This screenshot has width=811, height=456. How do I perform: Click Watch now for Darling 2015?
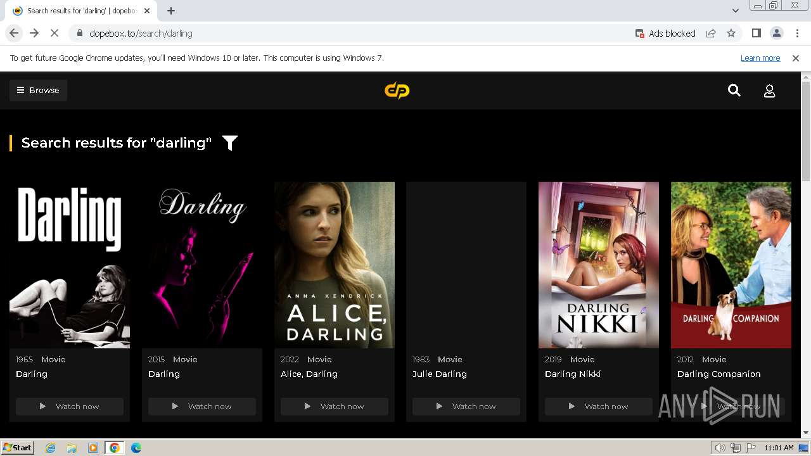pyautogui.click(x=202, y=407)
